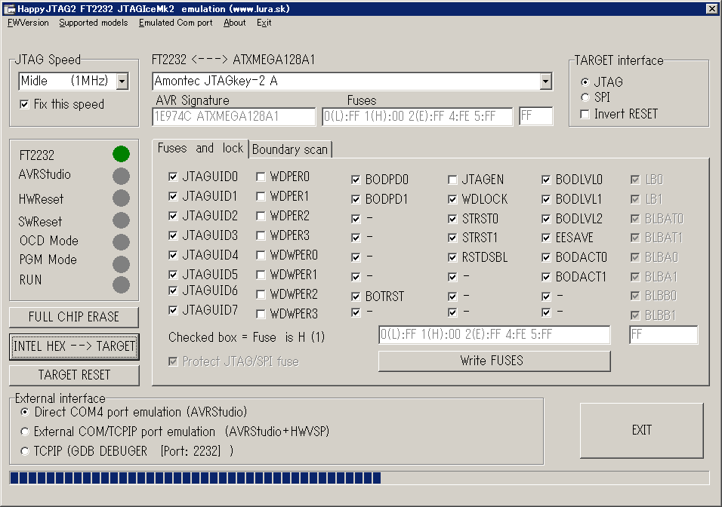Open the FWVersion menu
Image resolution: width=722 pixels, height=507 pixels.
28,23
